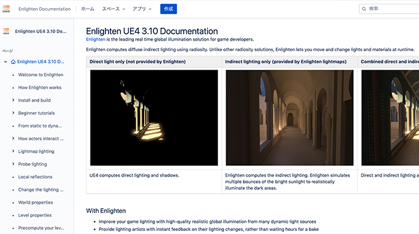This screenshot has height=234, width=419.
Task: Expand the Lightmap lighting tree item
Action: pos(13,151)
